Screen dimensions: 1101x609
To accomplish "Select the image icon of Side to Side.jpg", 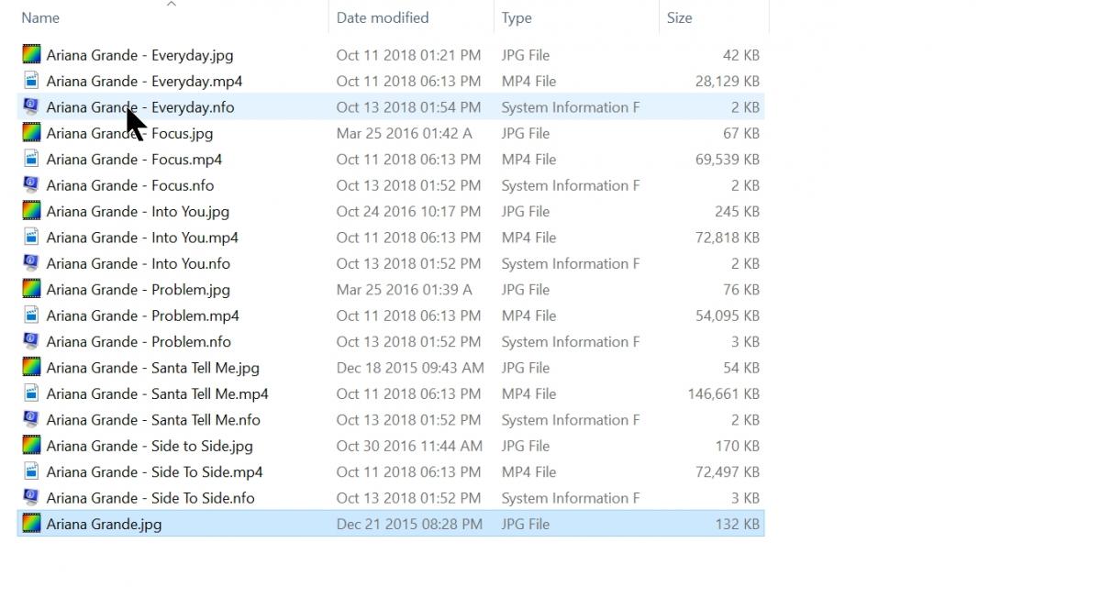I will pyautogui.click(x=31, y=446).
